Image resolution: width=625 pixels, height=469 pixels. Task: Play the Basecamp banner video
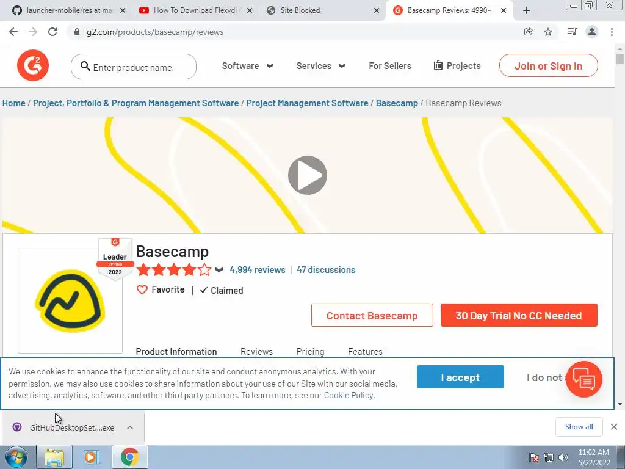click(308, 175)
